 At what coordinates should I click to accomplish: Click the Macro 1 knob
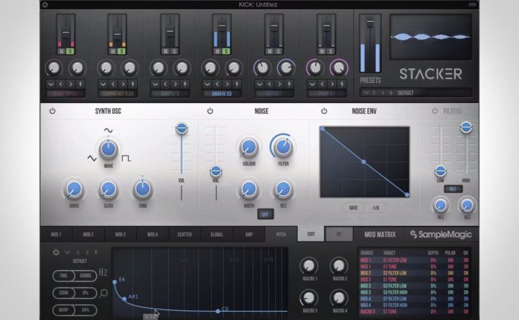pos(309,265)
